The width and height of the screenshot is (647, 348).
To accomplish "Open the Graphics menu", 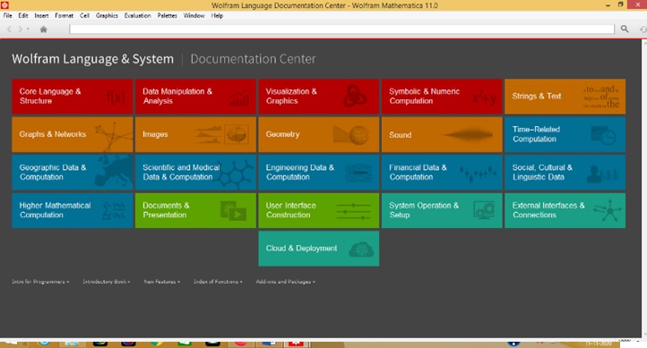I will pos(107,15).
